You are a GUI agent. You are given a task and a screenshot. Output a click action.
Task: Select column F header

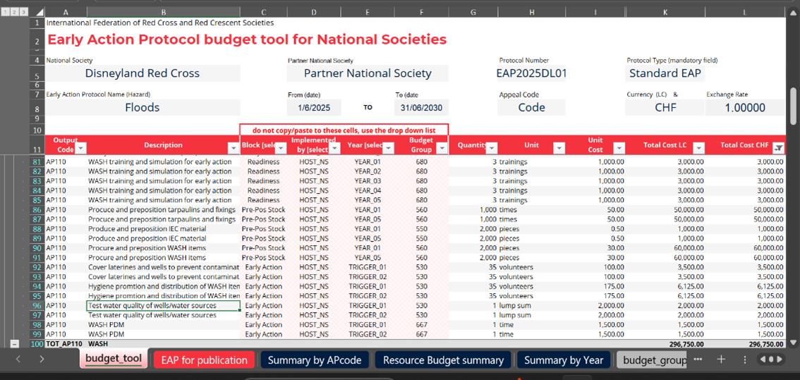tap(421, 11)
